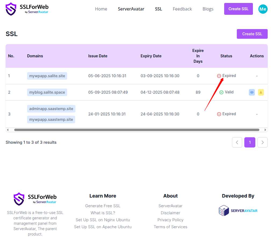Click the SSLForWeb shield logo

pyautogui.click(x=11, y=9)
